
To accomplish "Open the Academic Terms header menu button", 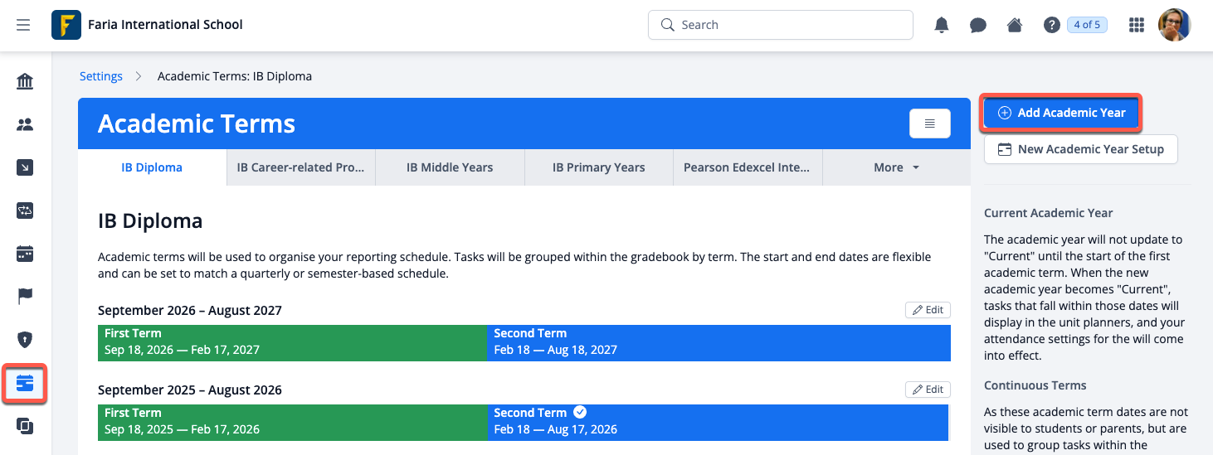I will (x=930, y=123).
